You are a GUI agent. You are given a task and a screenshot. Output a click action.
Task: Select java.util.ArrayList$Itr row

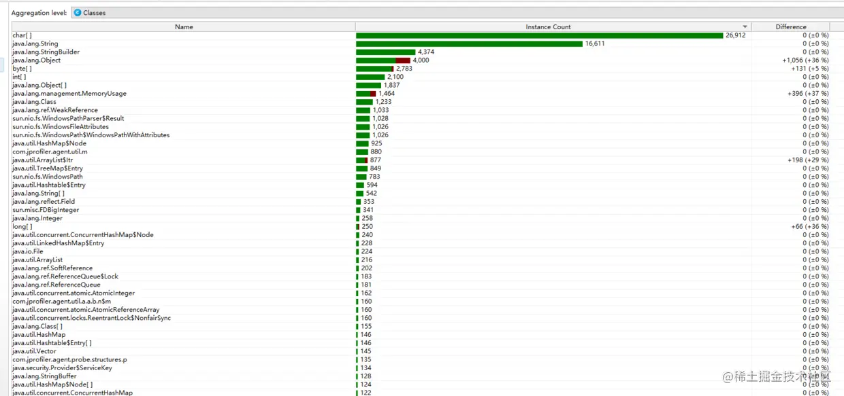pyautogui.click(x=421, y=160)
